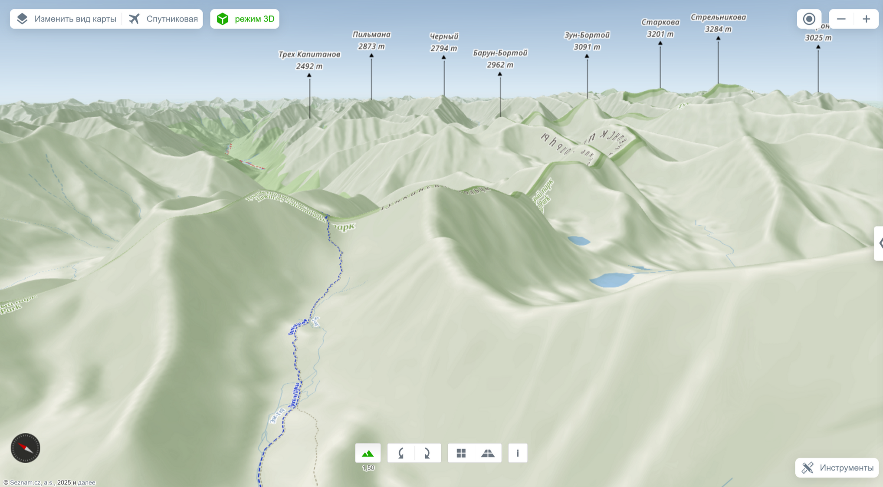This screenshot has height=487, width=883.
Task: Rotate the view clockwise
Action: 427,453
